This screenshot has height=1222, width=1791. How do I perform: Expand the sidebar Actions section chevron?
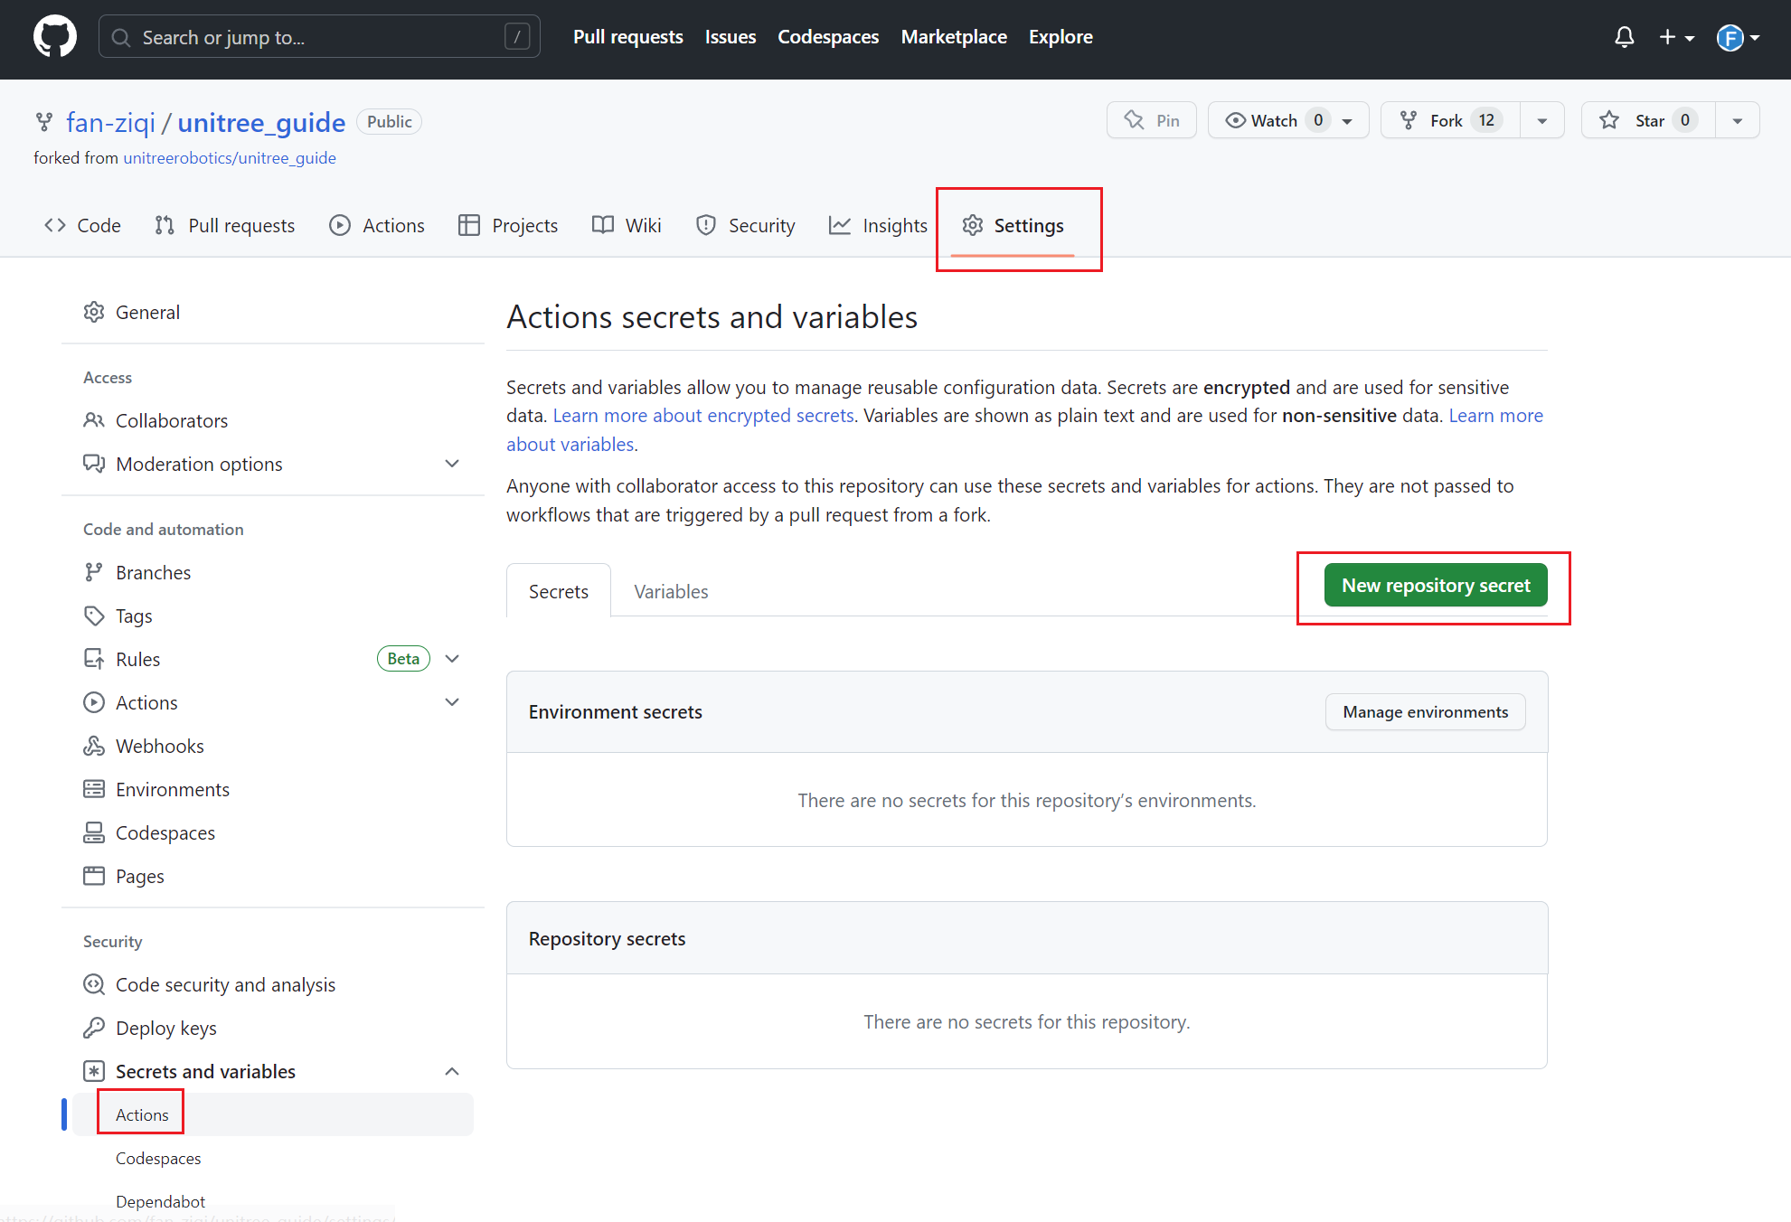452,702
